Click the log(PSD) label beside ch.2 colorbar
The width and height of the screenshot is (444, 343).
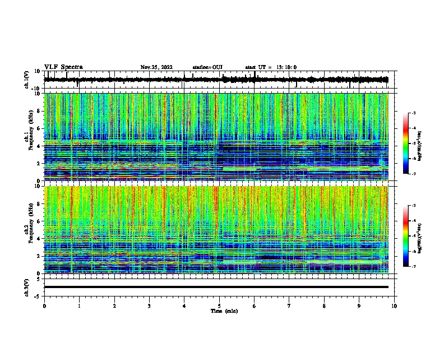pyautogui.click(x=420, y=238)
